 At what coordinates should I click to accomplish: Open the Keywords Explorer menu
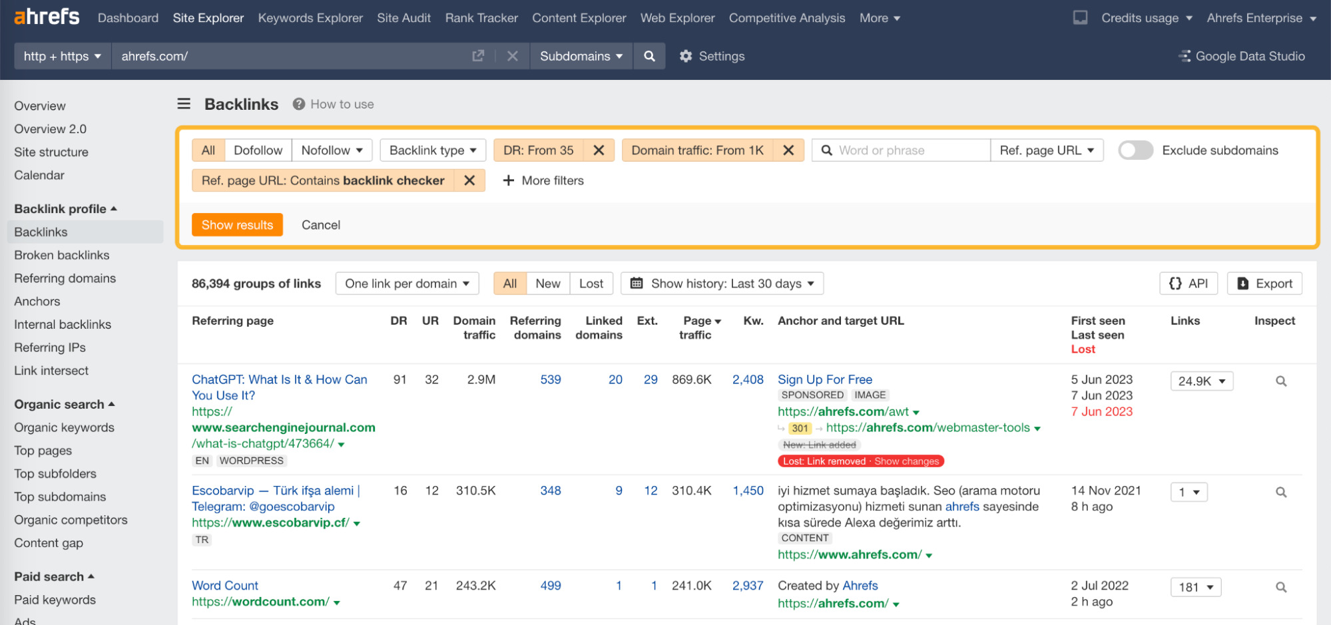(310, 18)
